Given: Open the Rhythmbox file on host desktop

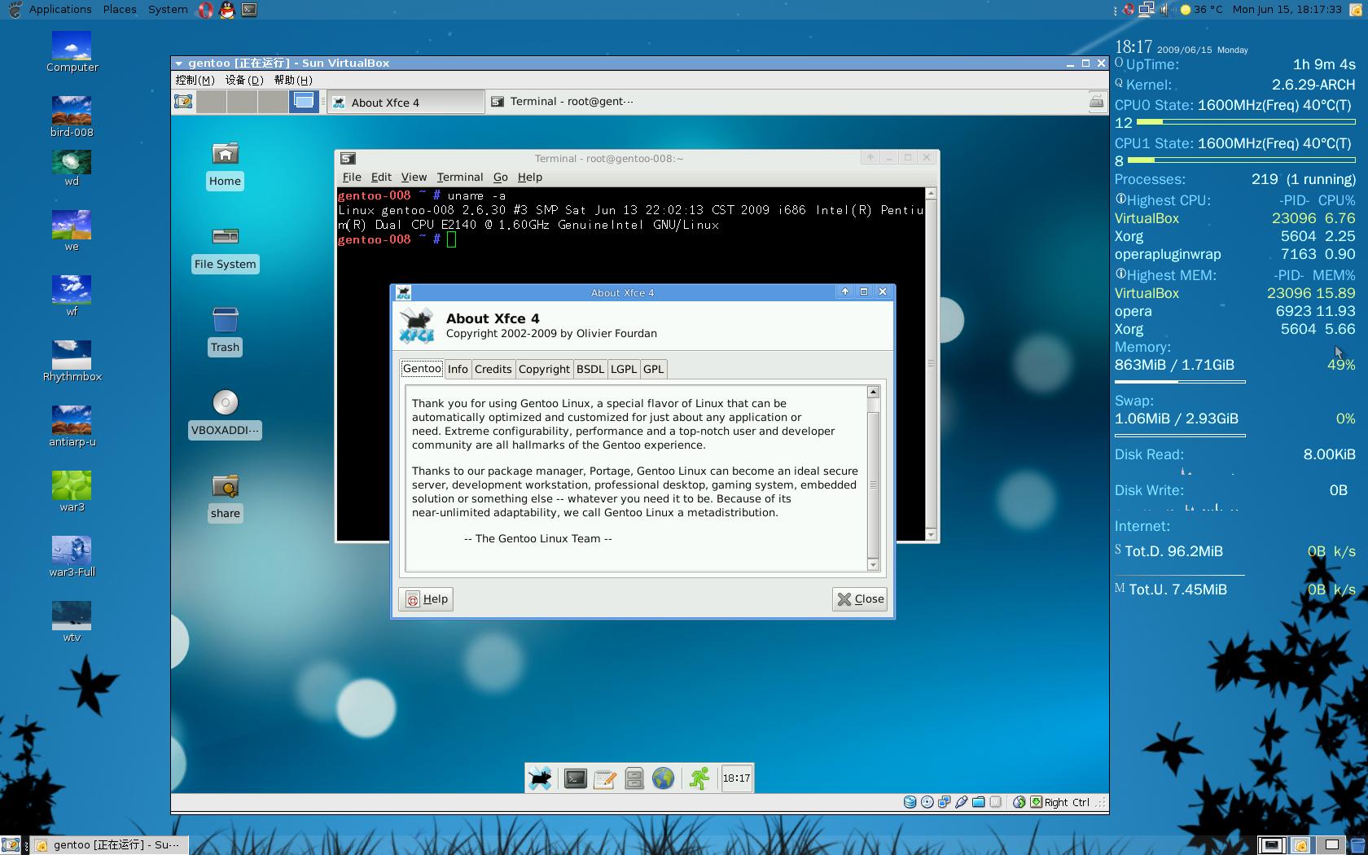Looking at the screenshot, I should coord(72,362).
